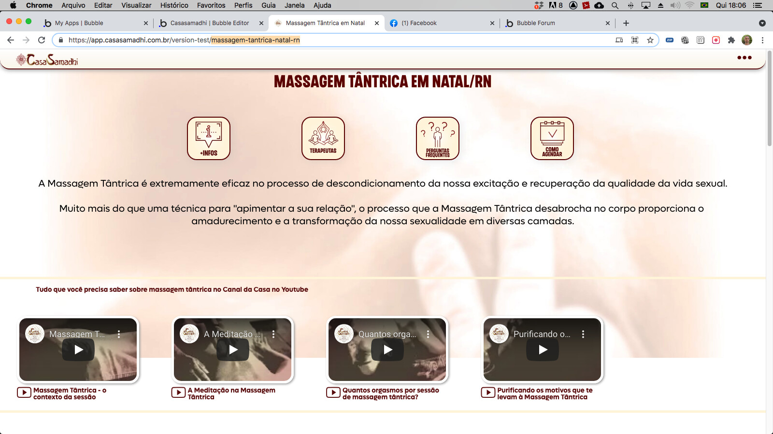The width and height of the screenshot is (773, 434).
Task: Expand the tab search dropdown arrow
Action: pyautogui.click(x=762, y=23)
